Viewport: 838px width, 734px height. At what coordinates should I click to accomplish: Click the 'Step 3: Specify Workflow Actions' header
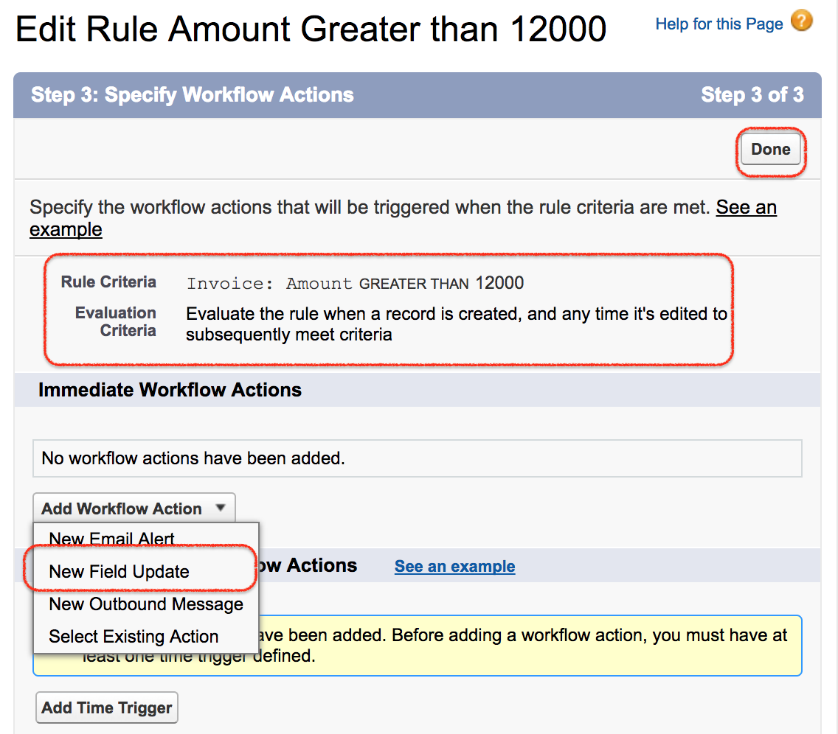tap(193, 94)
